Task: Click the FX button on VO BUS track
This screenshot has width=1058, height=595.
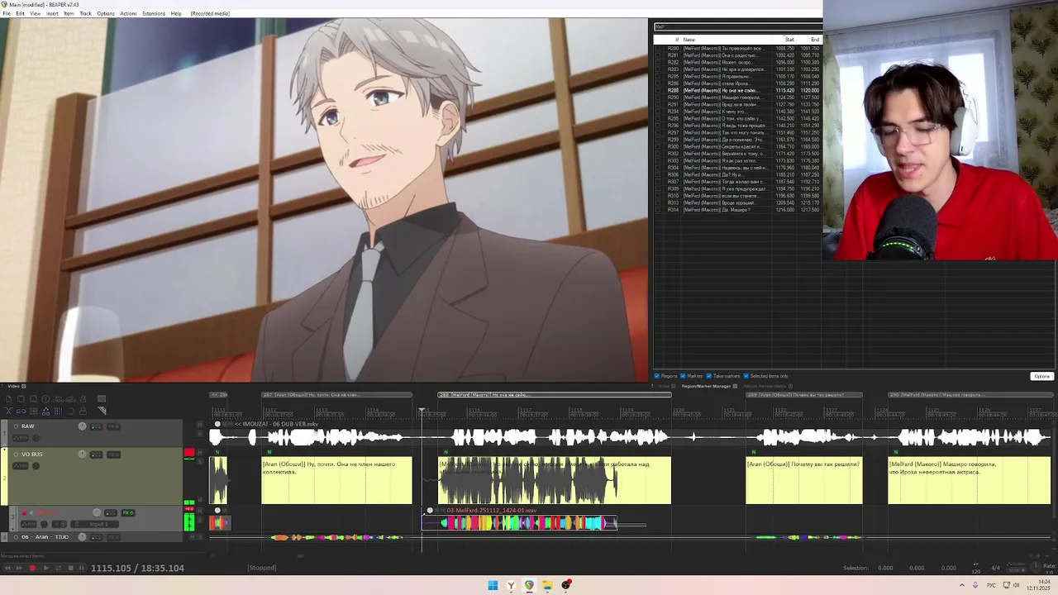Action: [114, 455]
